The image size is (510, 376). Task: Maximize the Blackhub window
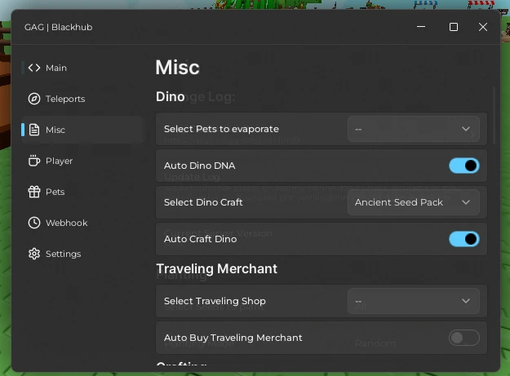pos(454,27)
